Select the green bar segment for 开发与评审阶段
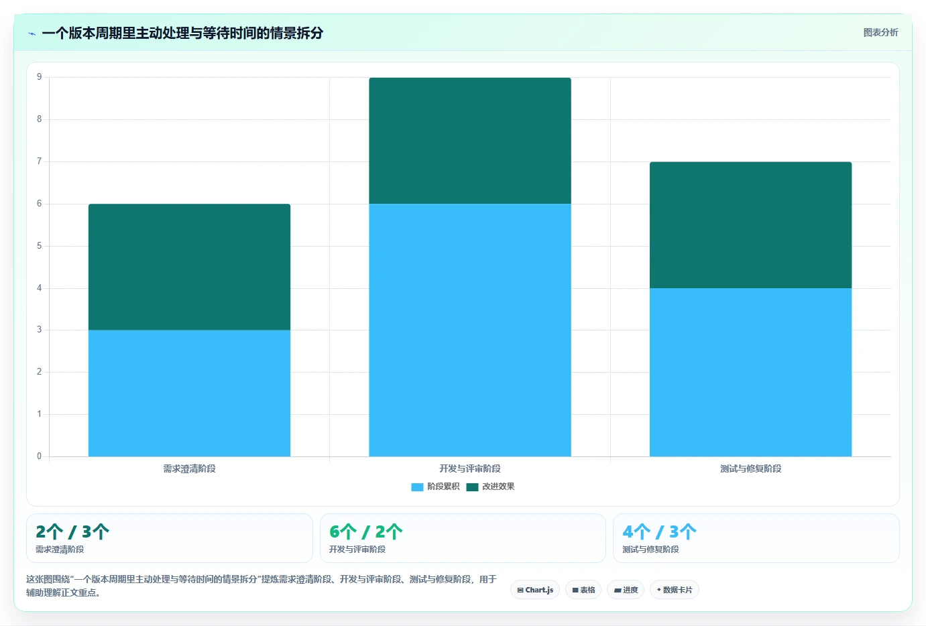The image size is (926, 626). pos(470,141)
